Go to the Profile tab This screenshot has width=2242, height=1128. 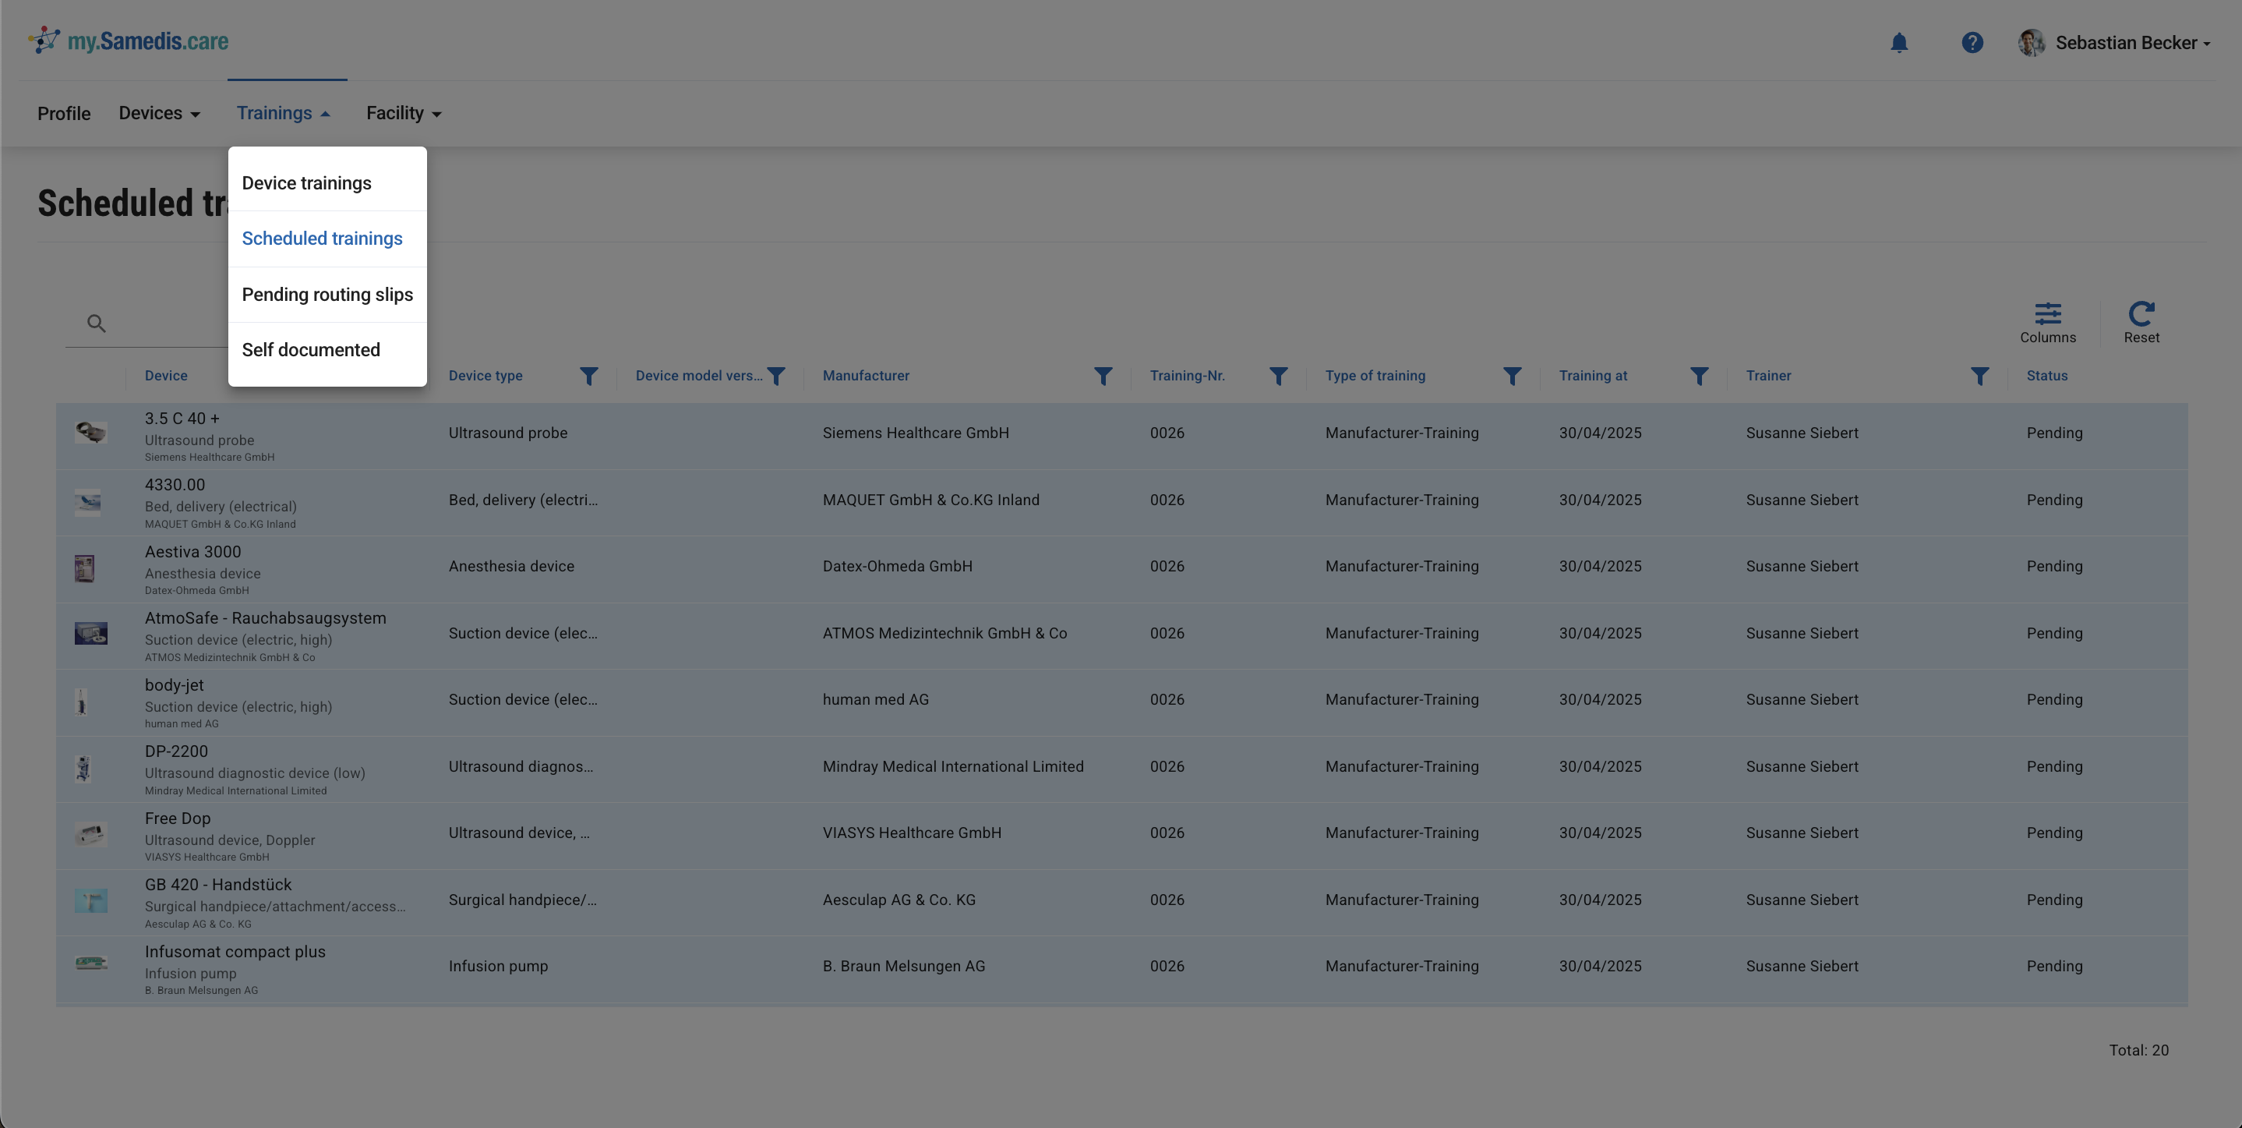(x=64, y=113)
